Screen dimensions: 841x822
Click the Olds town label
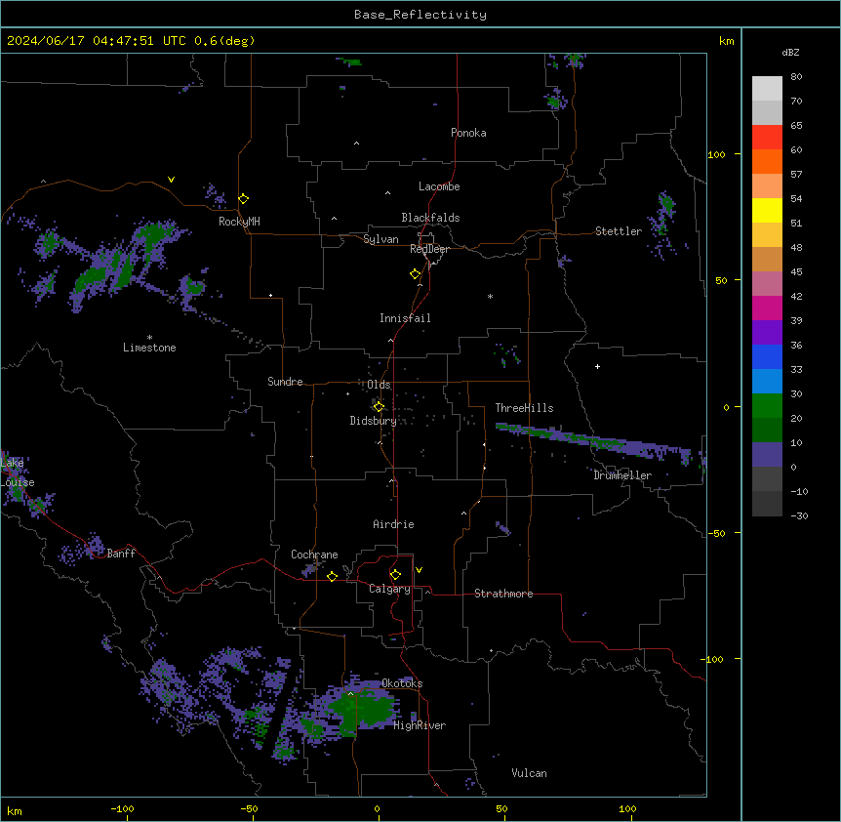379,385
